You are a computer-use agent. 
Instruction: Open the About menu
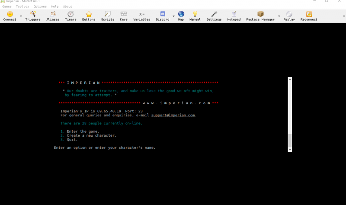click(67, 6)
